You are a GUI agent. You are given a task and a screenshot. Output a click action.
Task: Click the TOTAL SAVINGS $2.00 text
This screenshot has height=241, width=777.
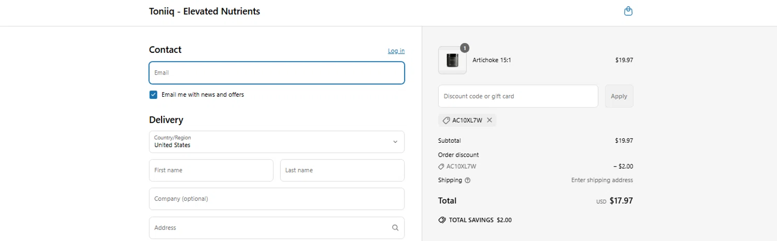(480, 220)
